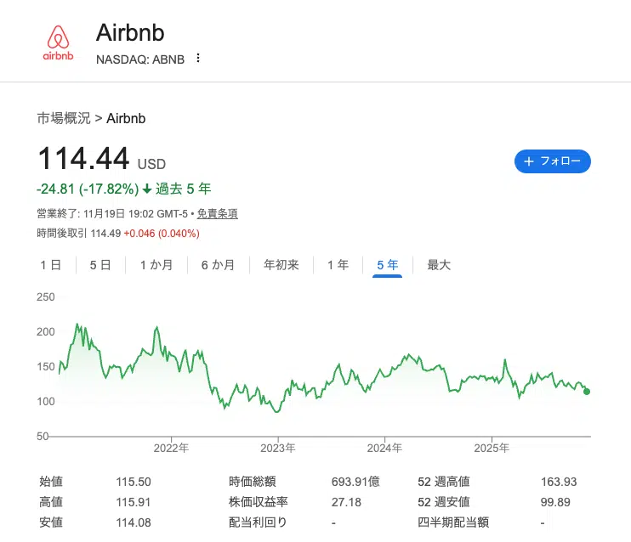
Task: Select the 5日 time range tab
Action: click(x=100, y=265)
